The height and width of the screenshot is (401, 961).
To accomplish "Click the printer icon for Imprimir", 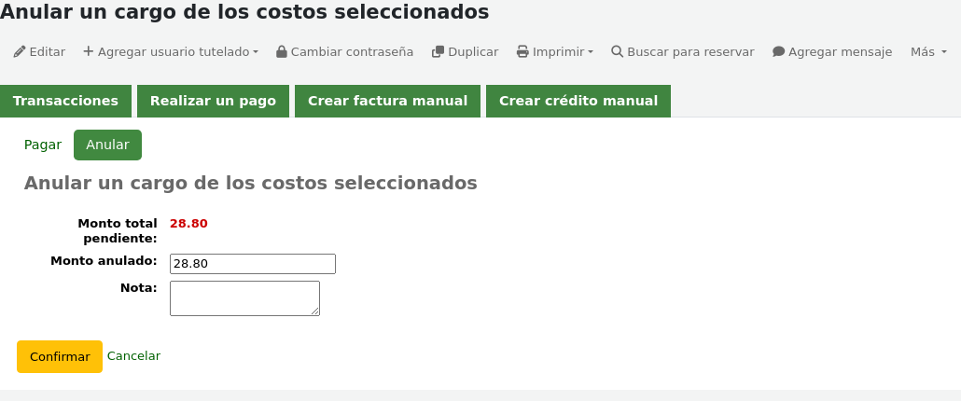I will tap(522, 52).
